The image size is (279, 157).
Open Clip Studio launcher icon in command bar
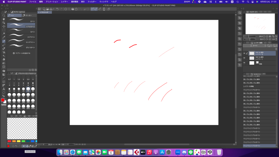[39, 9]
